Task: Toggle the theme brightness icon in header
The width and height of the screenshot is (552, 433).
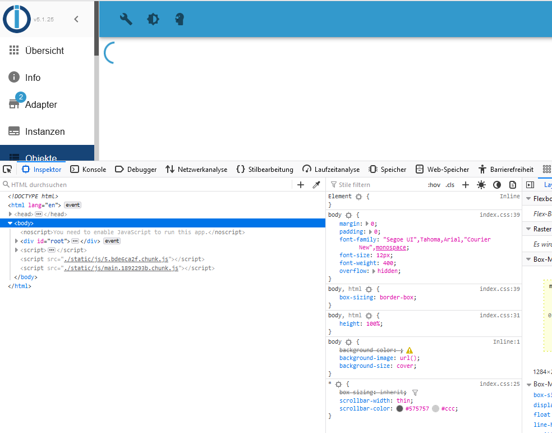Action: (153, 19)
